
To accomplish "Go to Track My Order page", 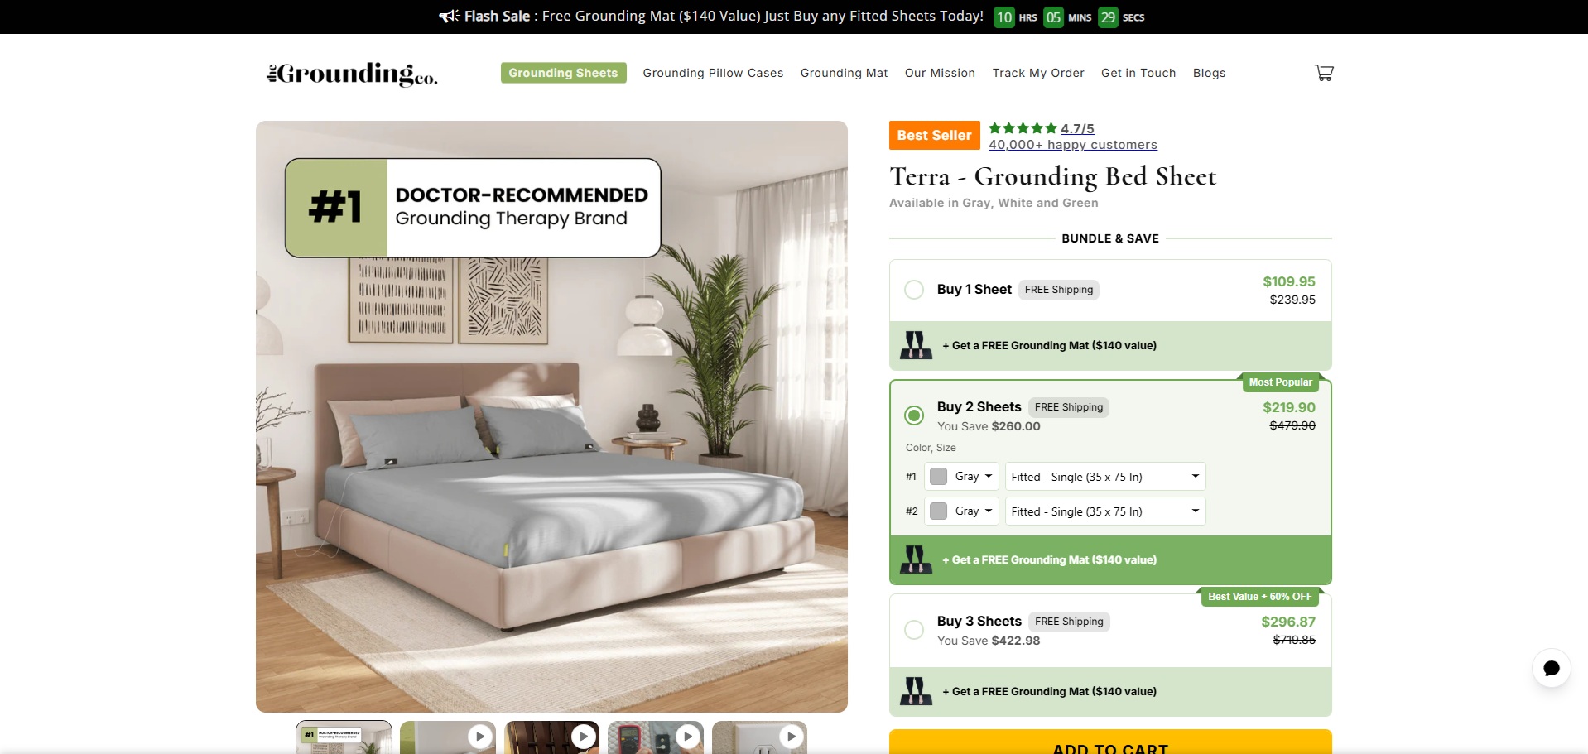I will [x=1038, y=73].
